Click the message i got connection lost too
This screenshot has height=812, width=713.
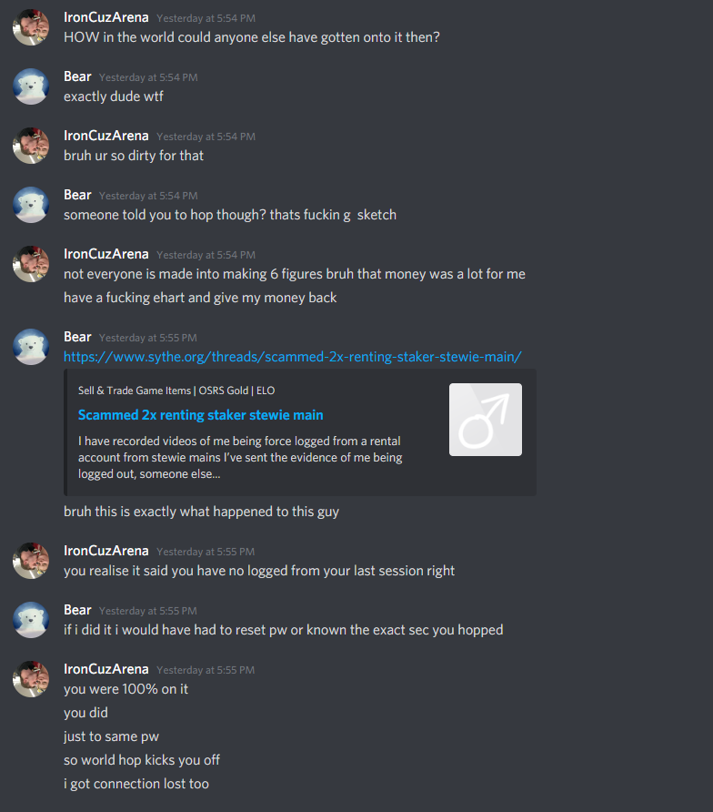click(x=136, y=784)
